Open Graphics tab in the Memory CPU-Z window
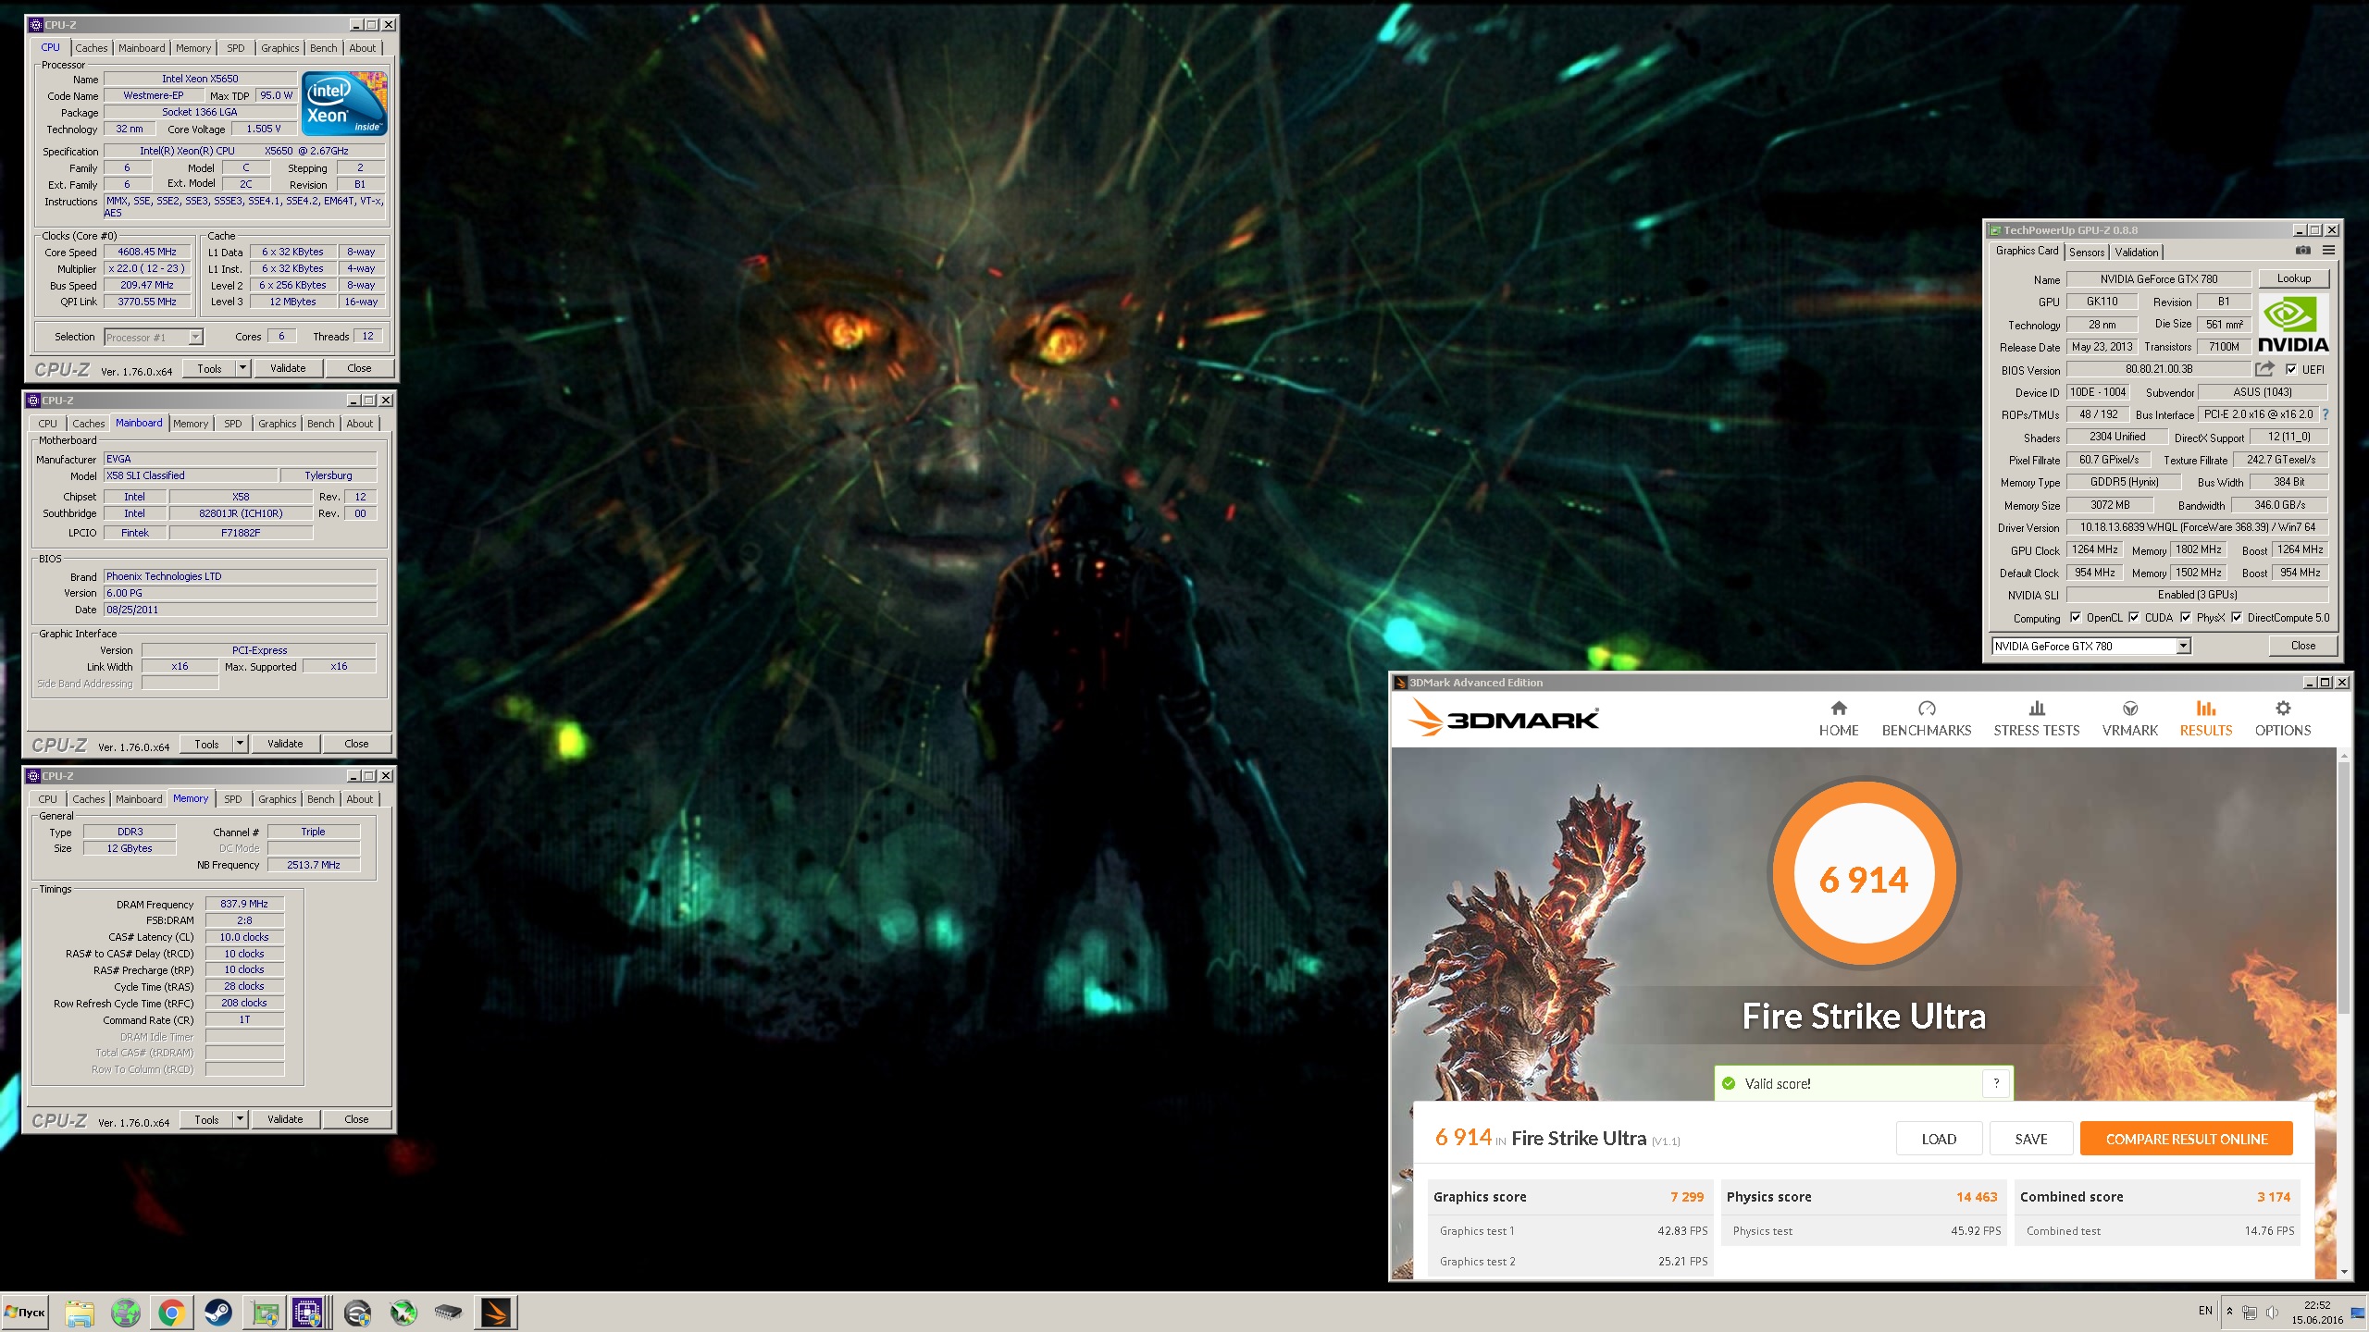The height and width of the screenshot is (1332, 2369). click(278, 799)
